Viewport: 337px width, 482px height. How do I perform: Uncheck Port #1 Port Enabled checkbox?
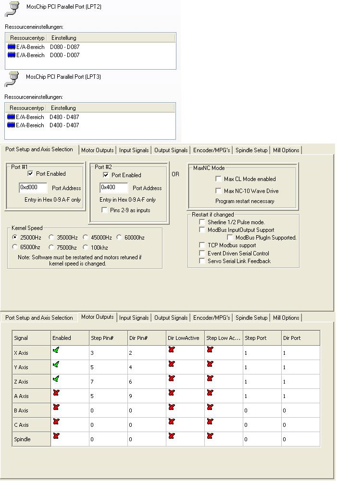[x=30, y=173]
